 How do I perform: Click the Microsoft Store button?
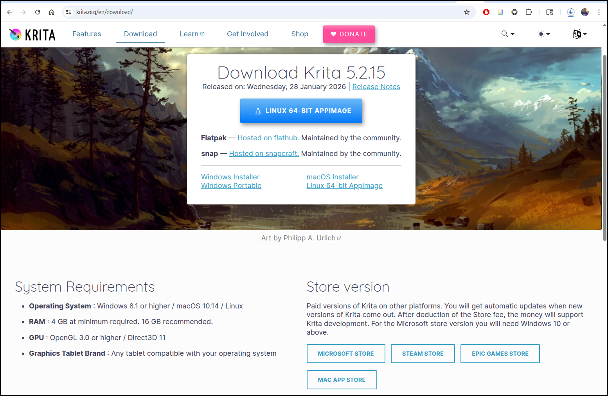(345, 353)
